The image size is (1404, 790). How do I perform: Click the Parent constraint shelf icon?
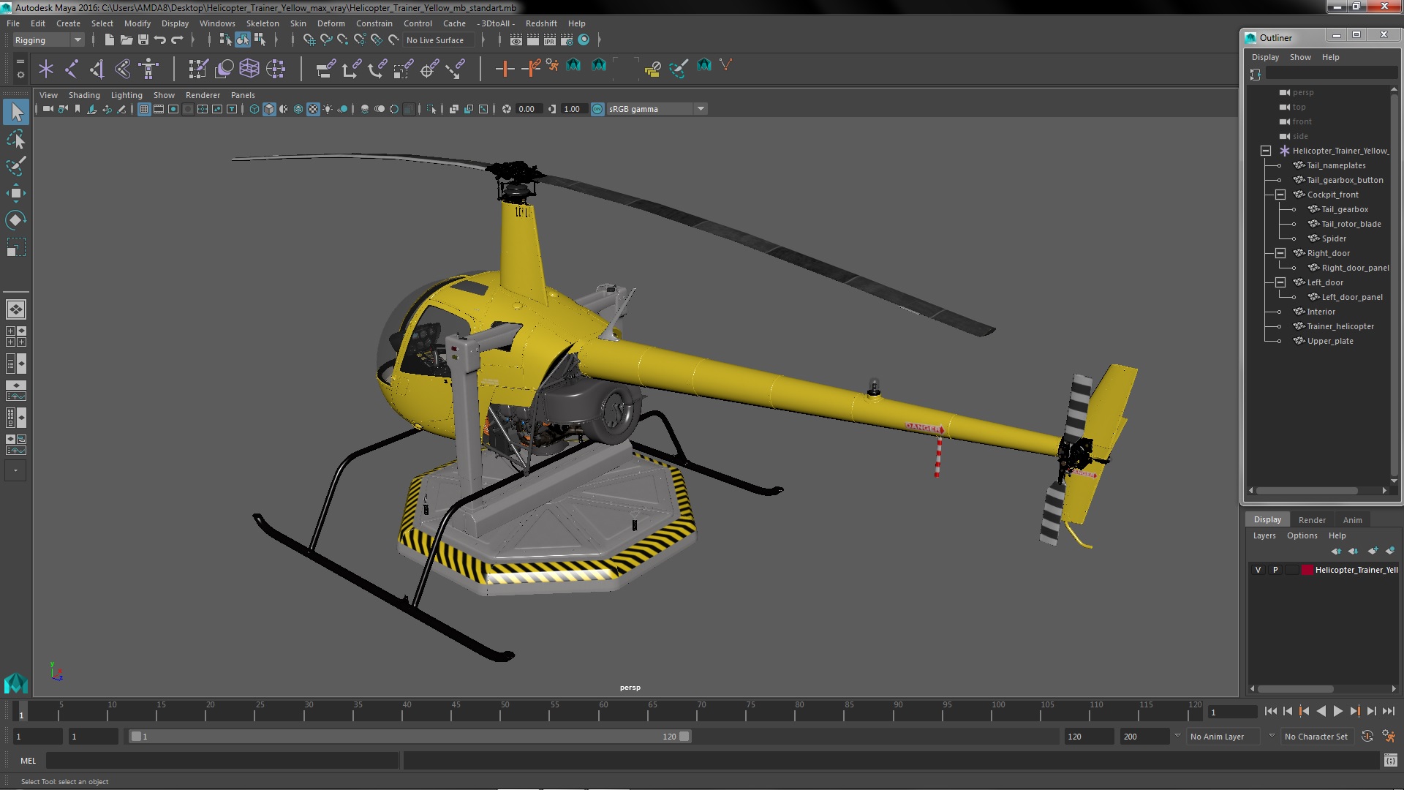coord(325,69)
